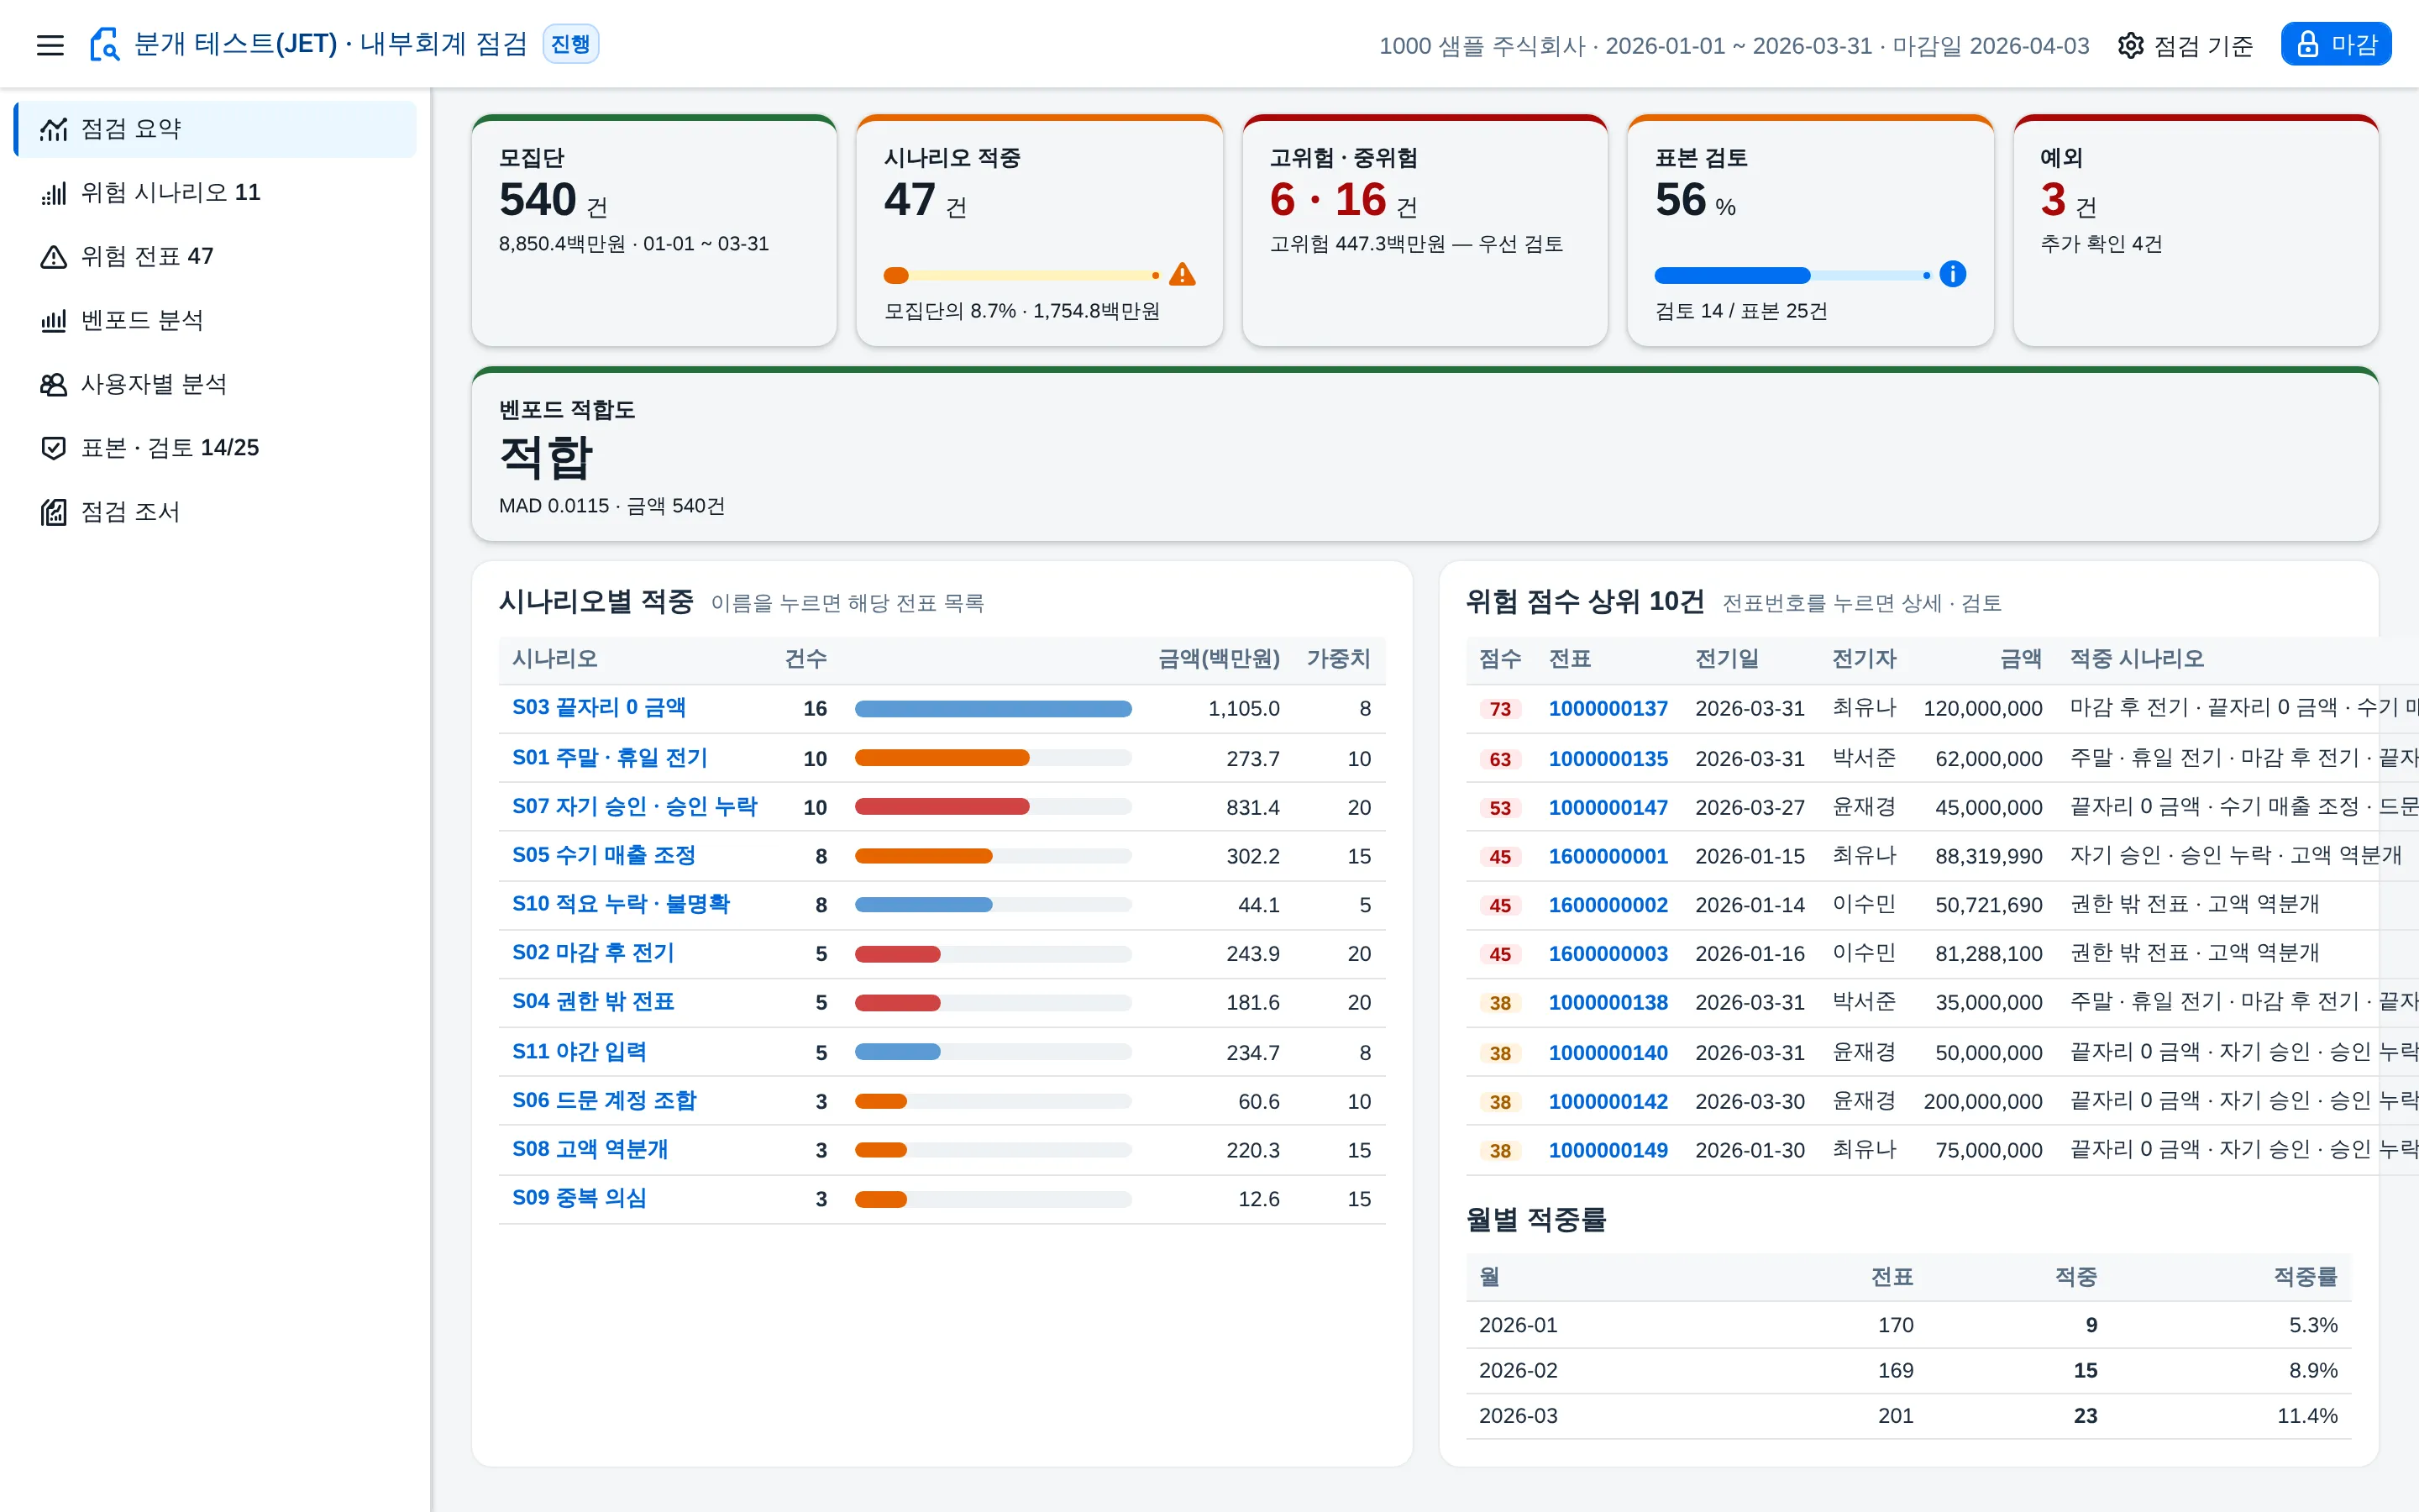Click the report icon beside 점검 조서
The width and height of the screenshot is (2419, 1512).
(53, 512)
